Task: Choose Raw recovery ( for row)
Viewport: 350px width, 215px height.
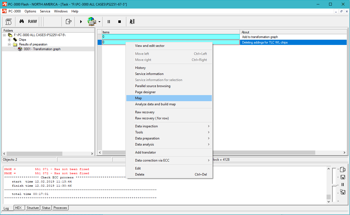Action: 169,118
